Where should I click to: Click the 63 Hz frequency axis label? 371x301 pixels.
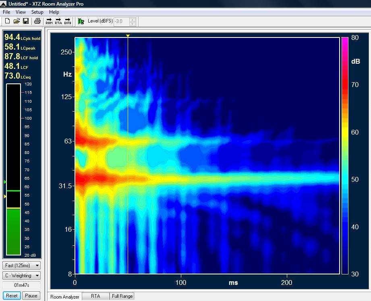tap(68, 141)
